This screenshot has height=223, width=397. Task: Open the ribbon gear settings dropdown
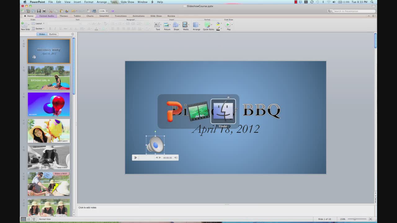(x=373, y=16)
